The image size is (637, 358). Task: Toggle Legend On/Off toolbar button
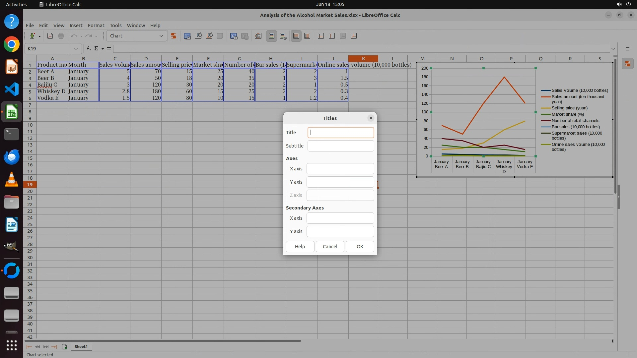(x=271, y=36)
